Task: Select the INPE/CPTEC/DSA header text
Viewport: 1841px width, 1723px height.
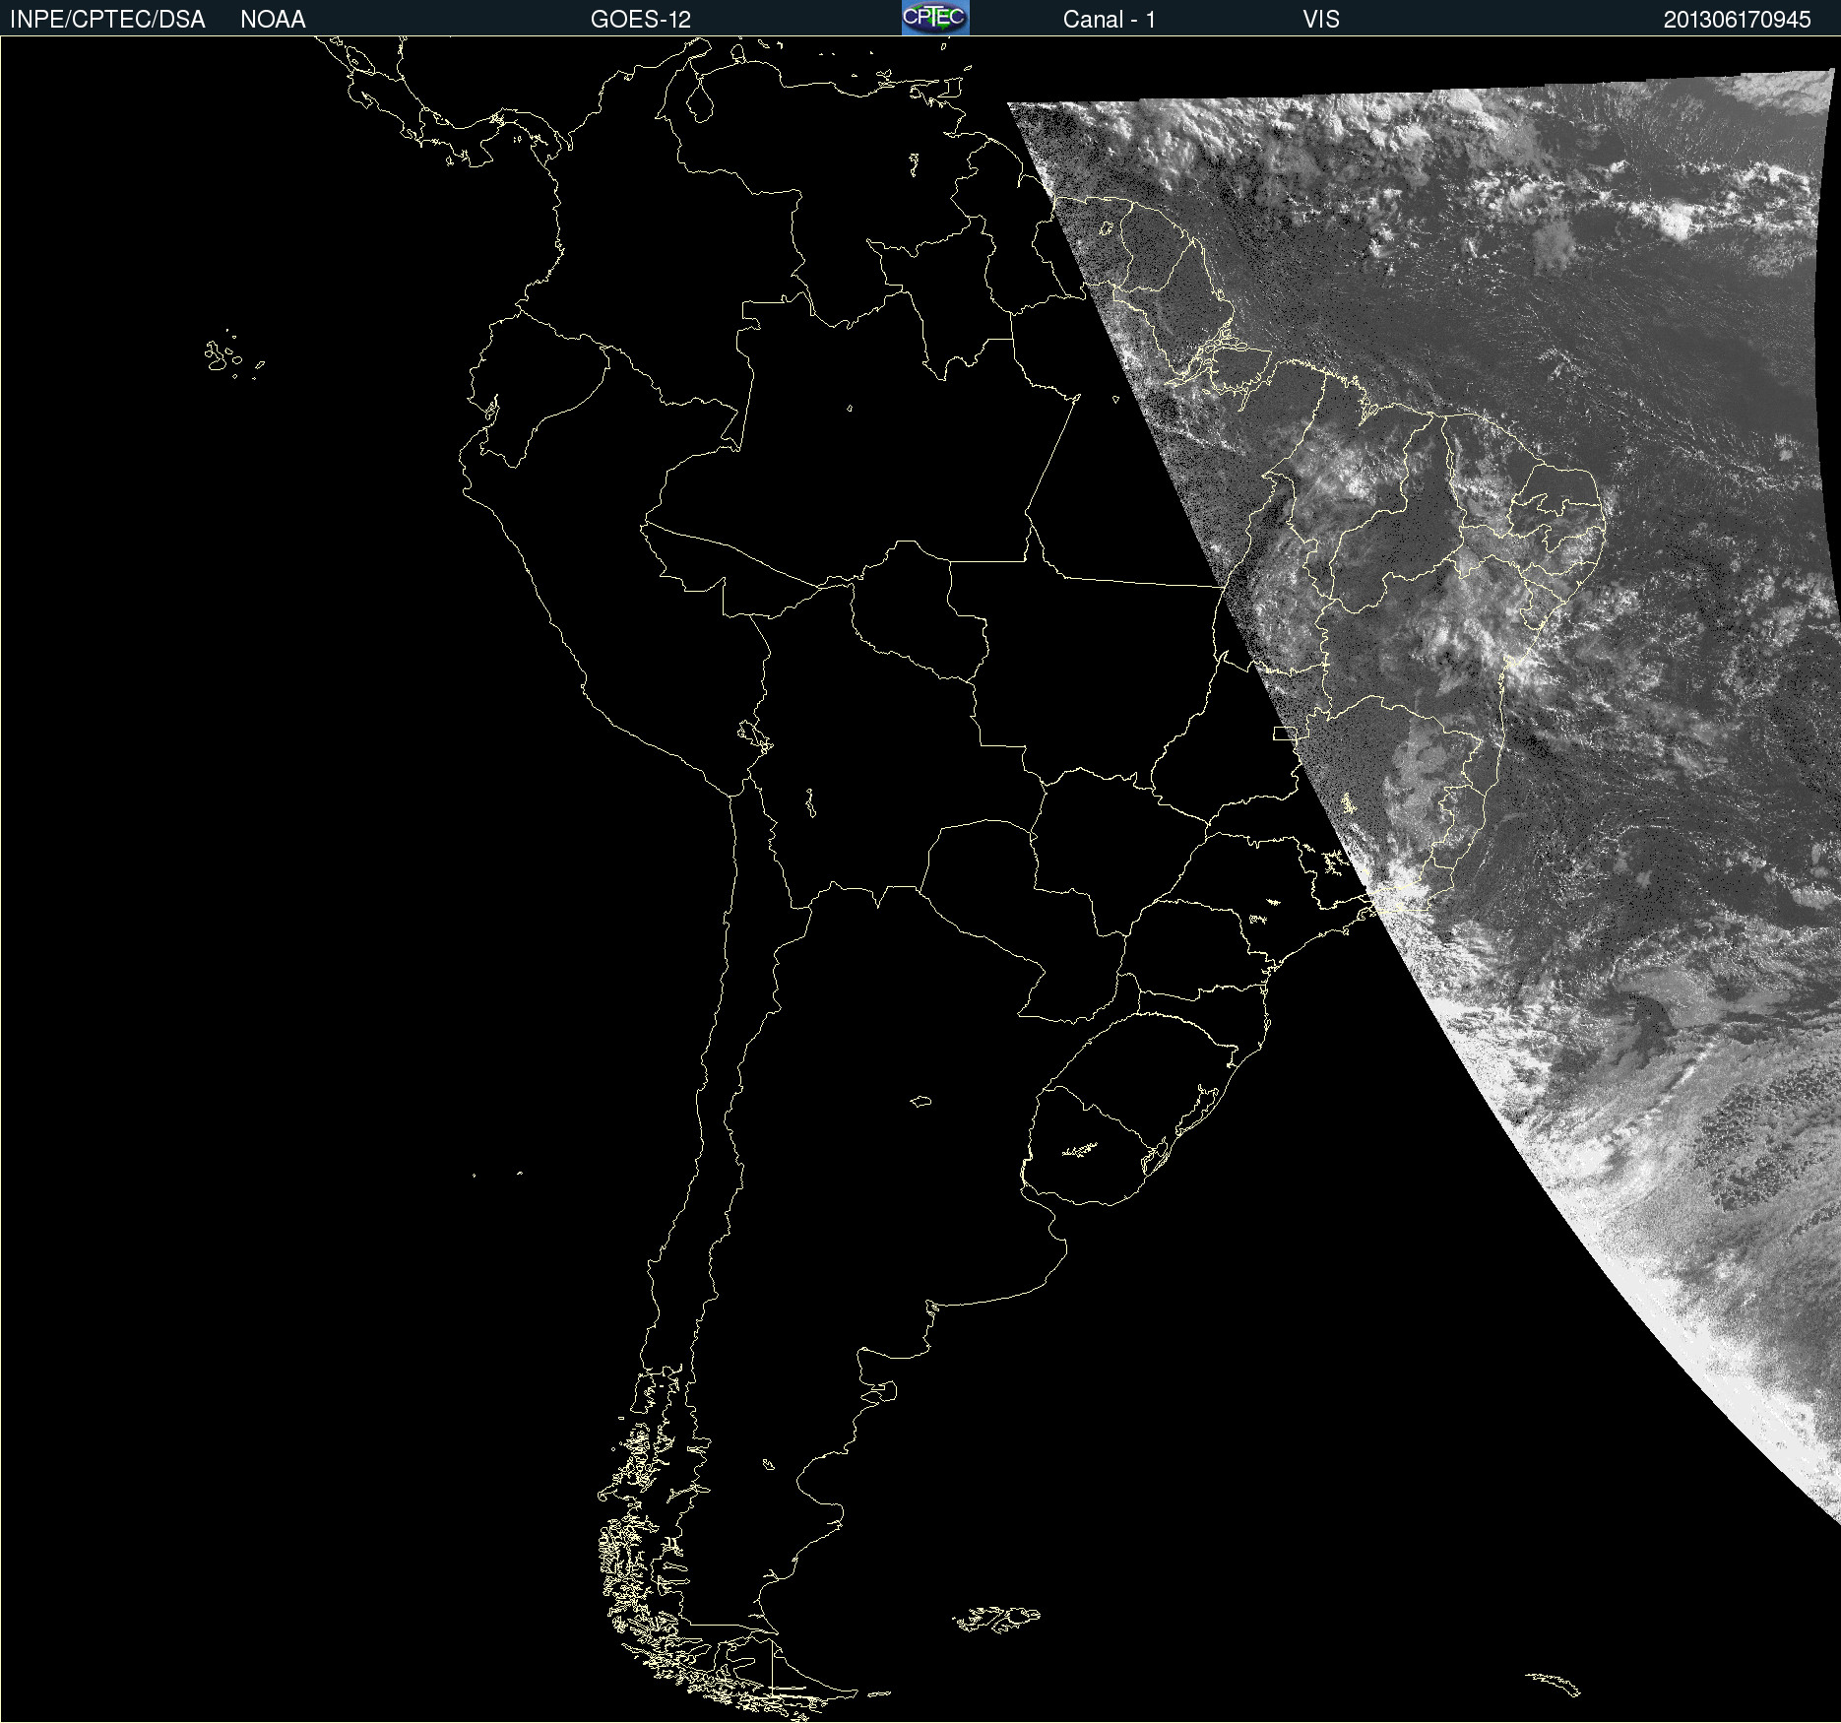Action: [107, 20]
